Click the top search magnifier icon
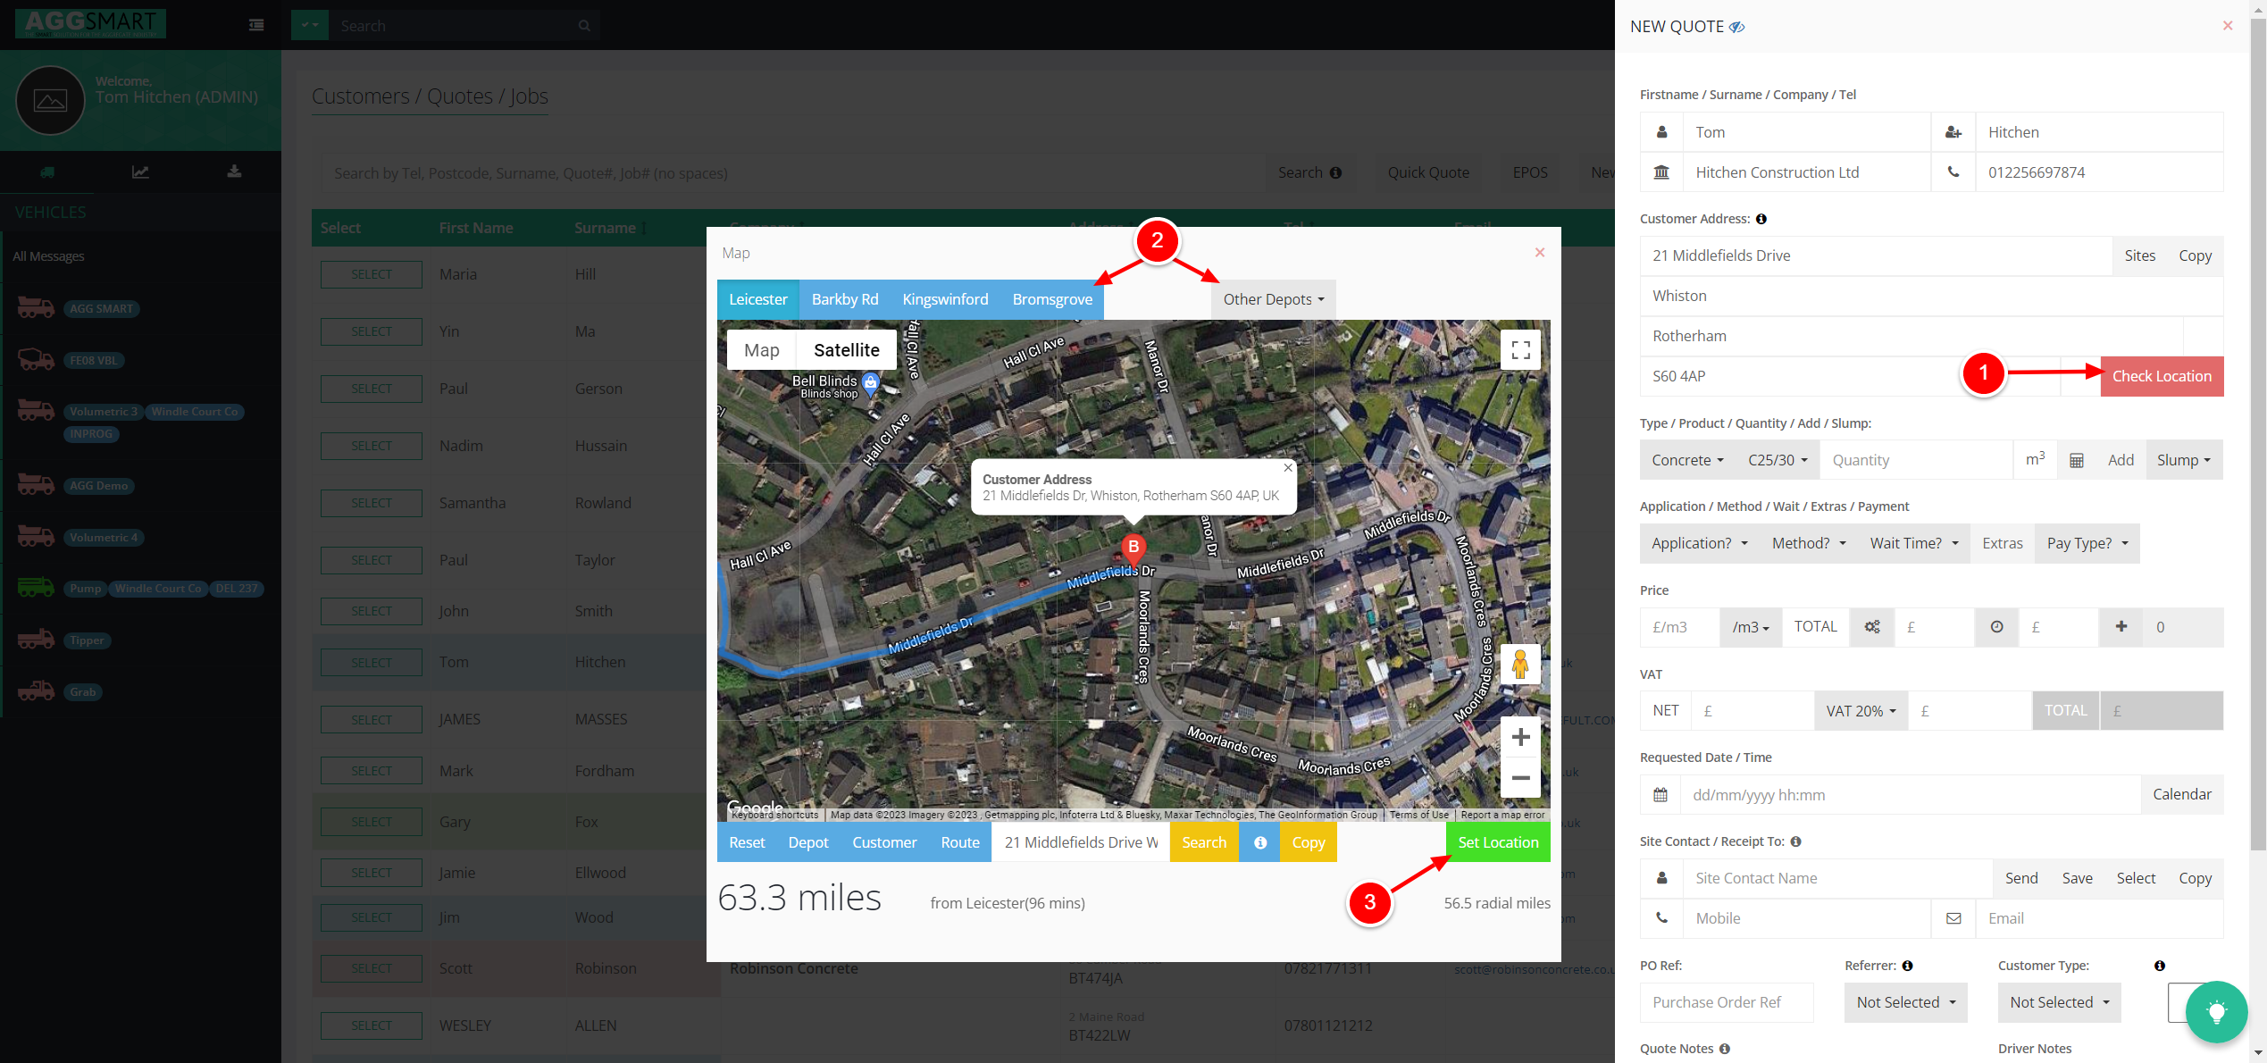The image size is (2267, 1063). coord(584,26)
